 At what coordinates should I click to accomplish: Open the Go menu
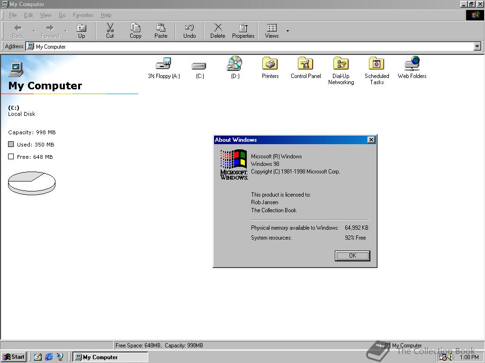(x=62, y=15)
